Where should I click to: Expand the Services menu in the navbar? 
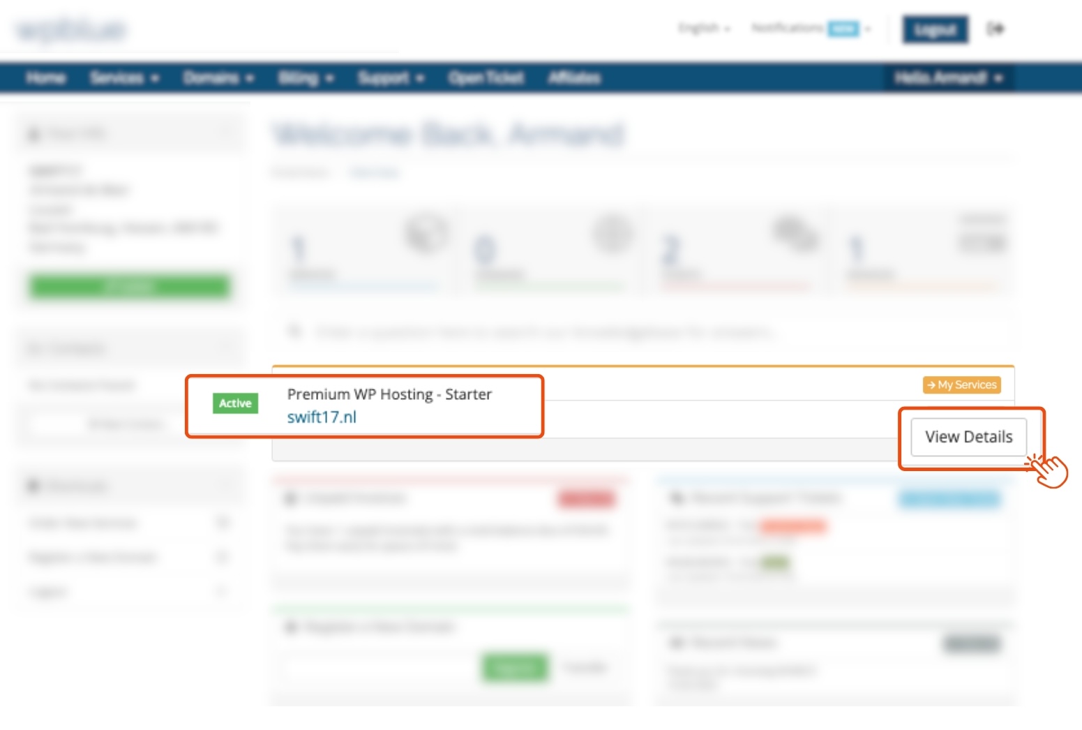(124, 77)
